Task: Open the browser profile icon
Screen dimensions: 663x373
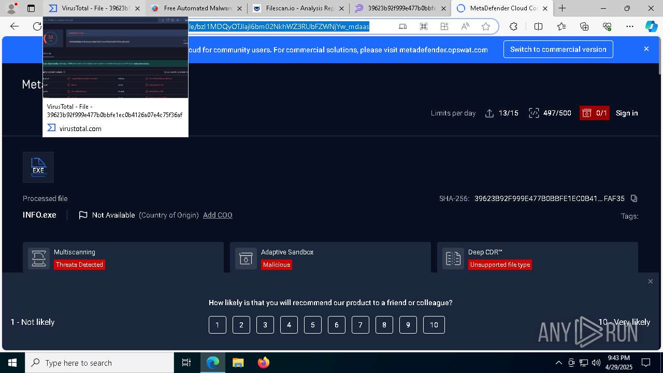Action: point(12,8)
